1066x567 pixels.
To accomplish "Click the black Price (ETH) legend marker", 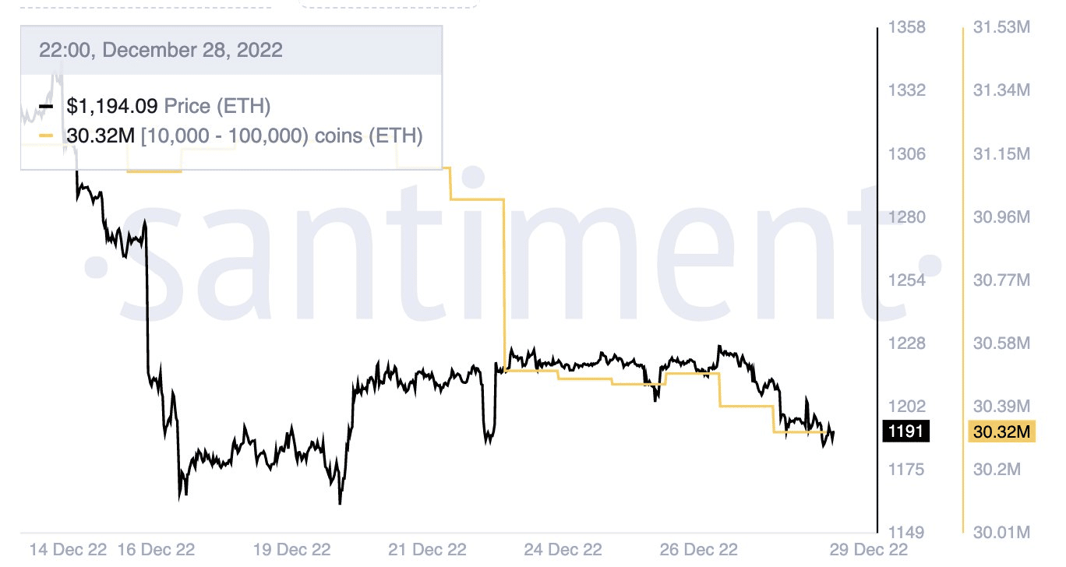I will (x=46, y=106).
